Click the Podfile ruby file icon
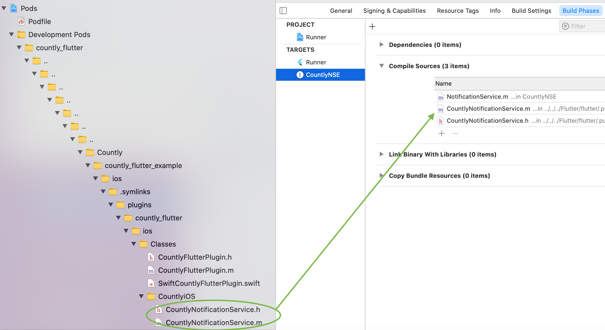The height and width of the screenshot is (330, 605). click(x=21, y=21)
